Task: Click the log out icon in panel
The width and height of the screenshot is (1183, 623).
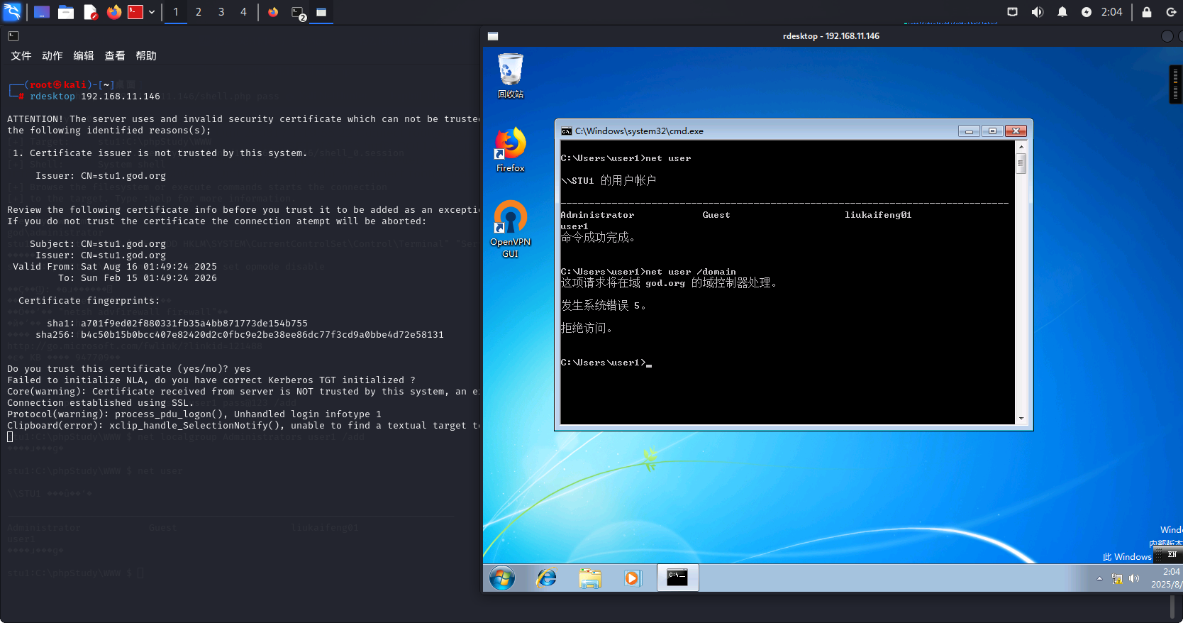Action: pos(1171,12)
